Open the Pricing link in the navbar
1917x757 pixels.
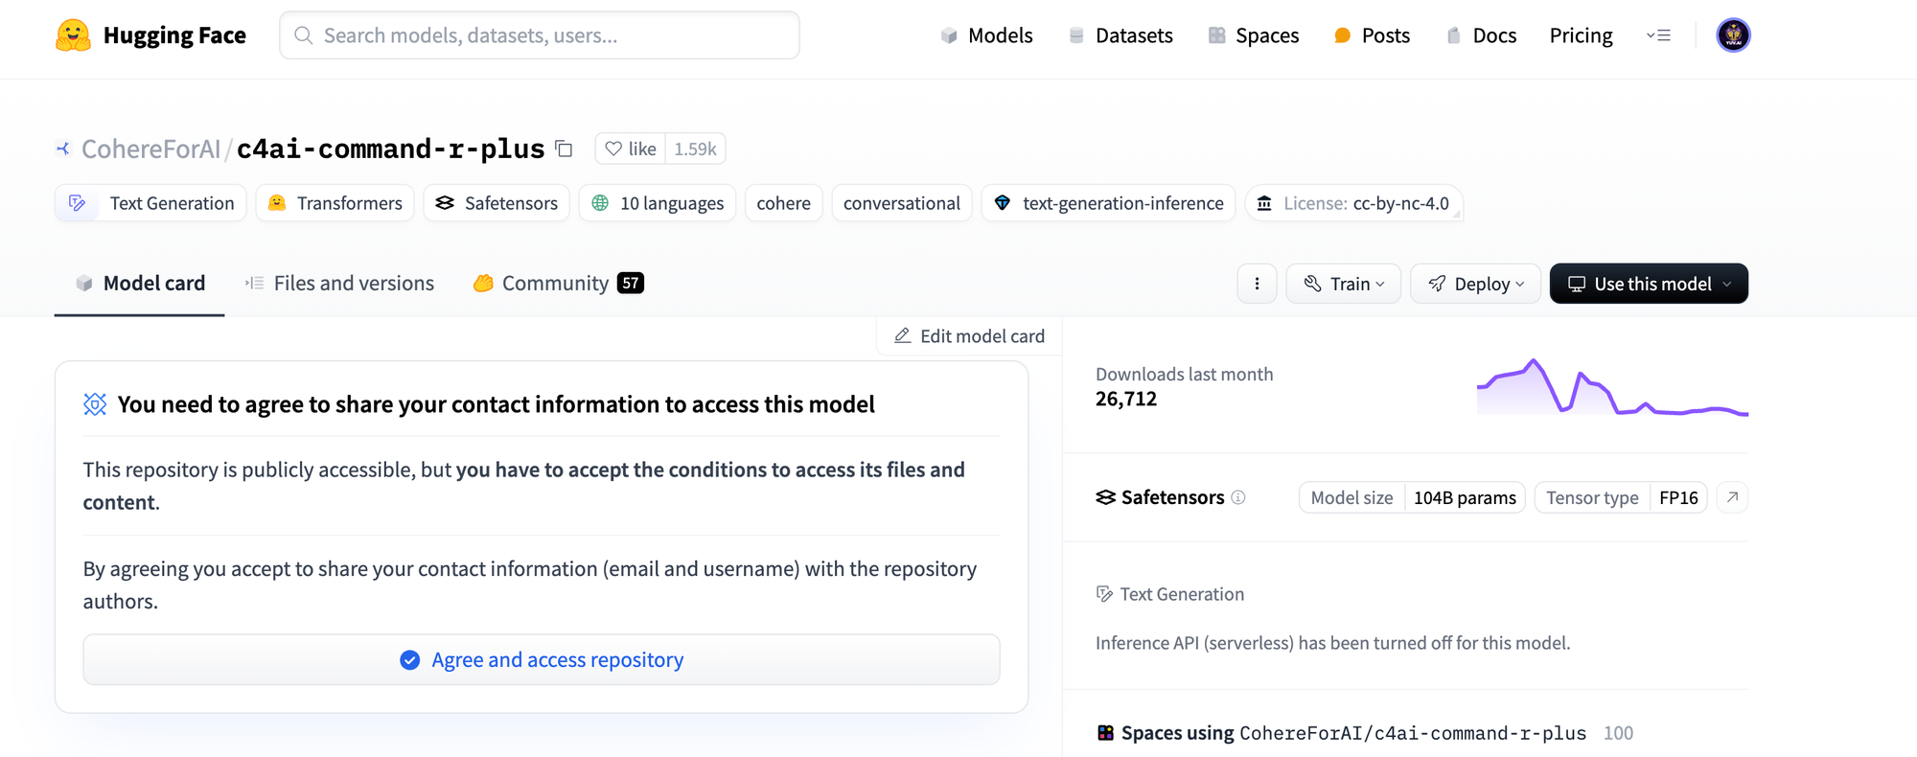tap(1581, 35)
